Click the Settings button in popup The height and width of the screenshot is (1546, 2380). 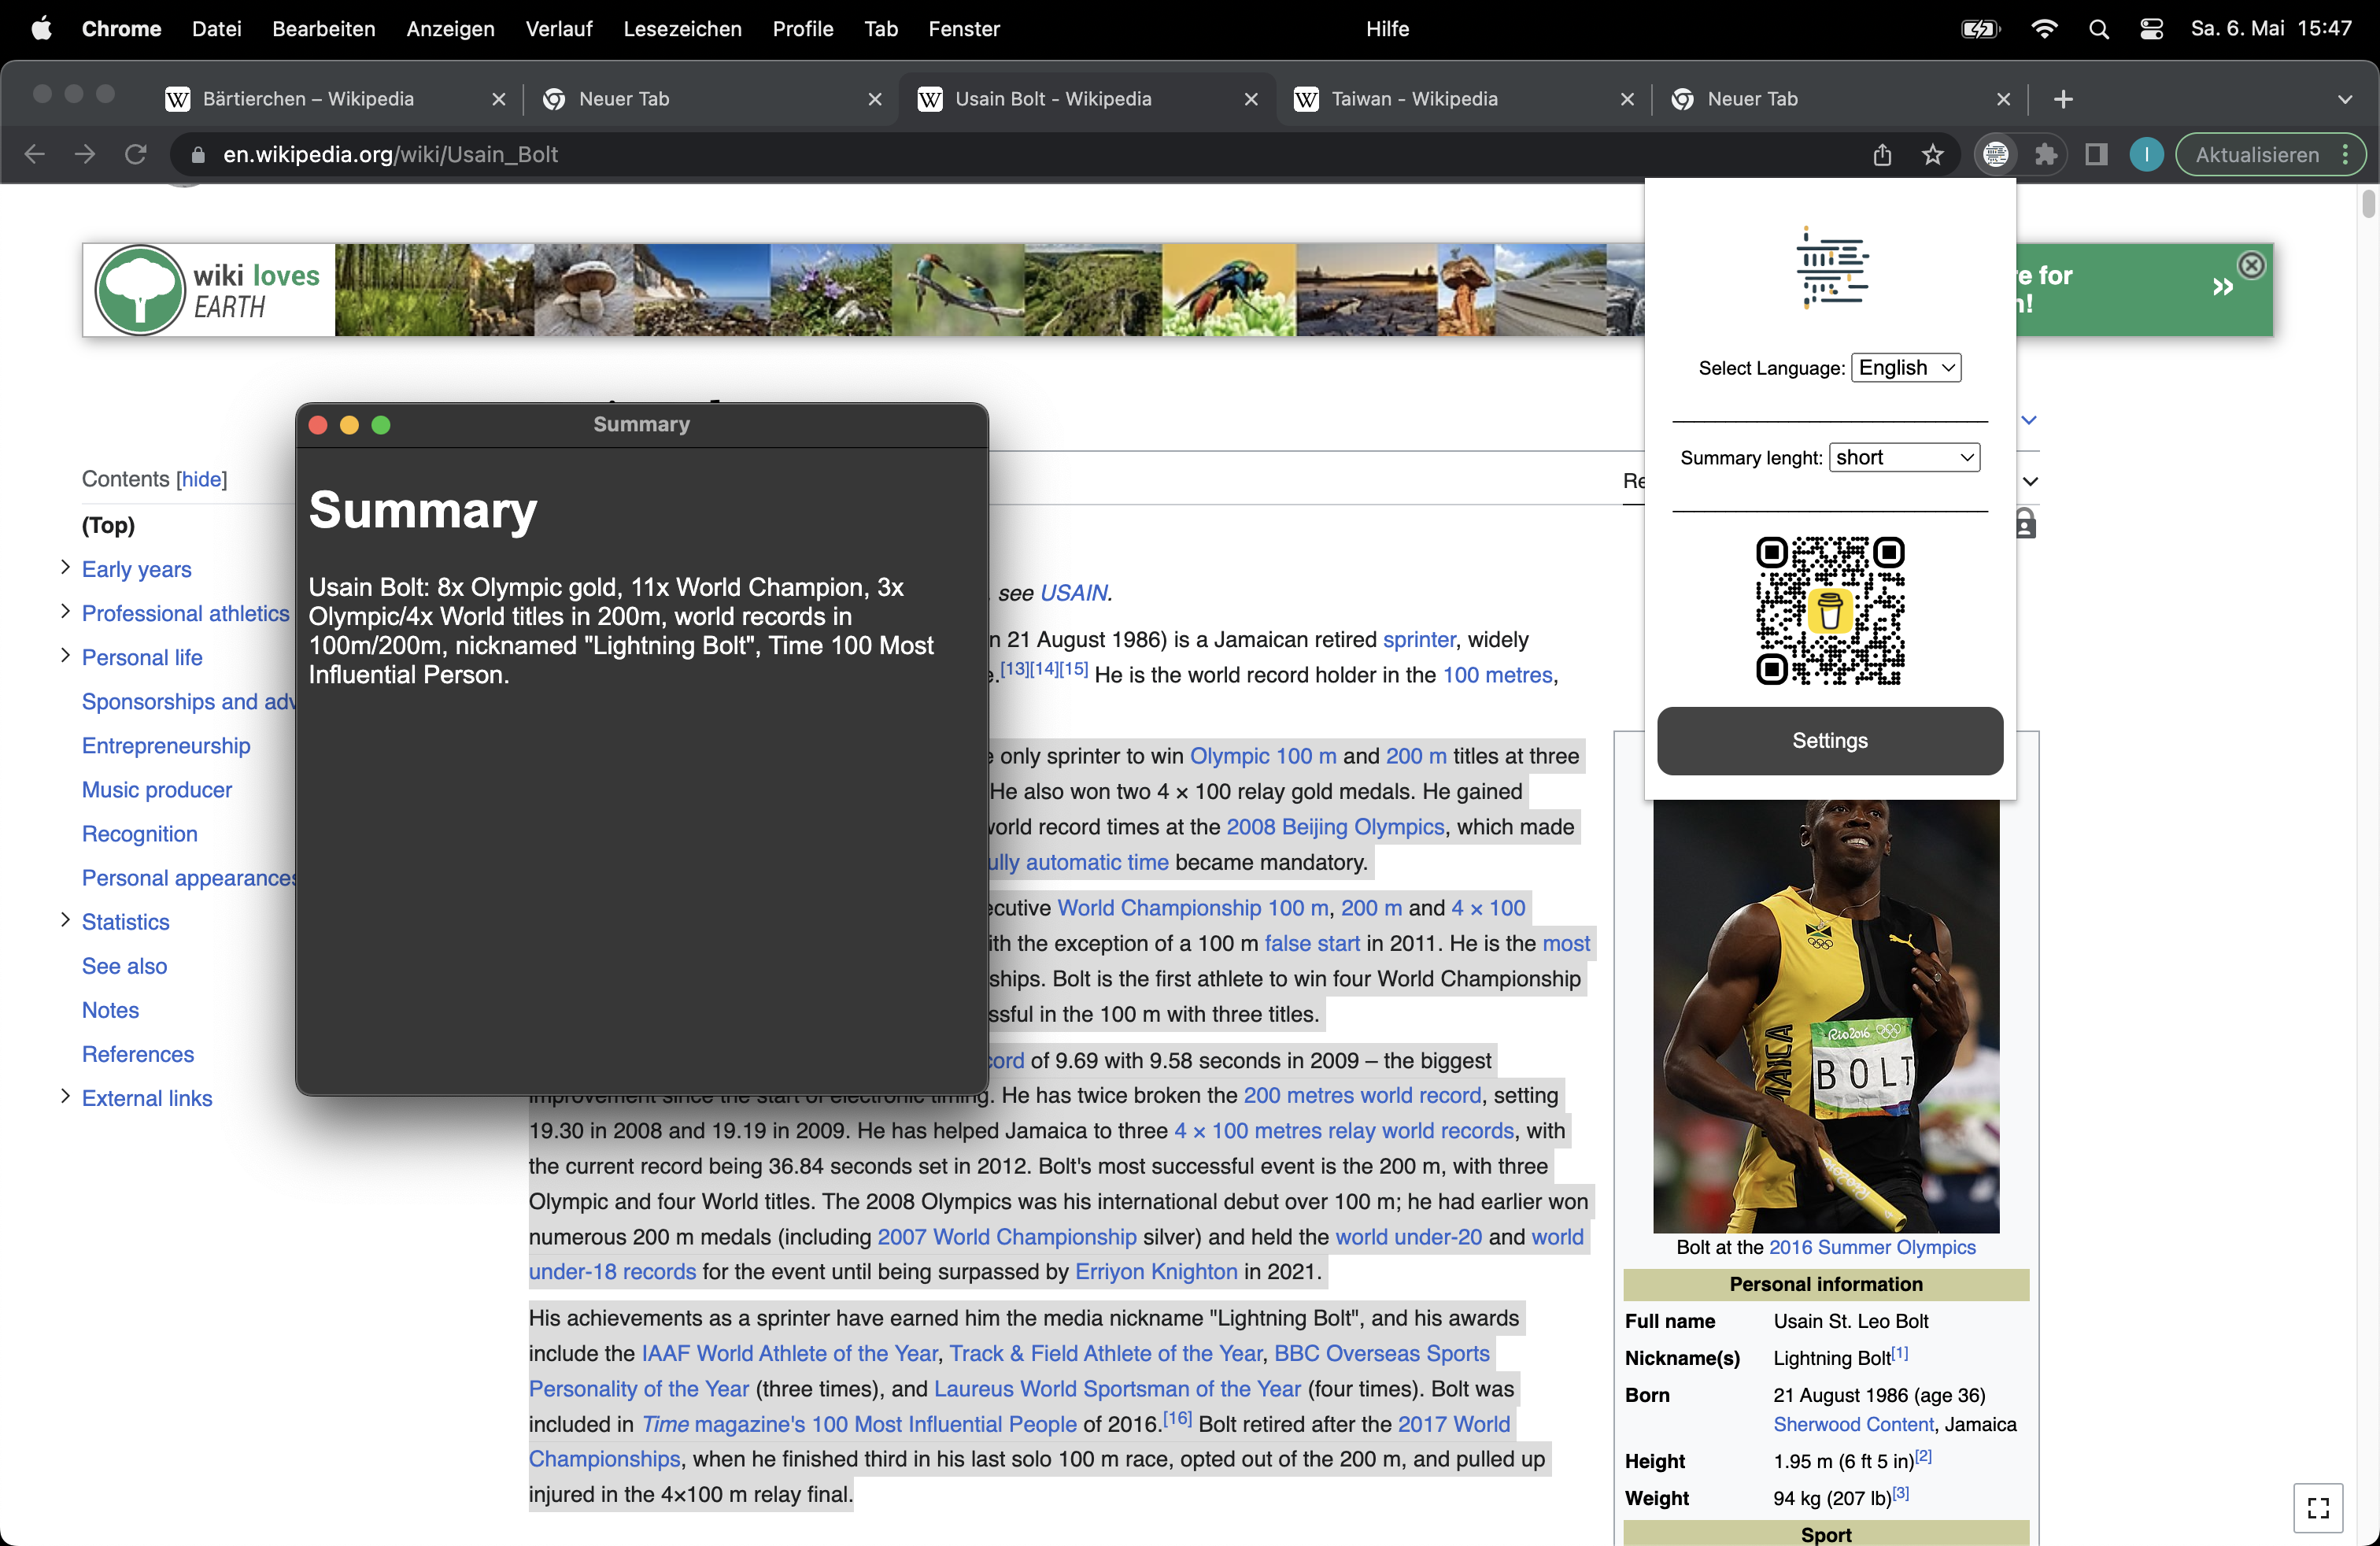1830,741
